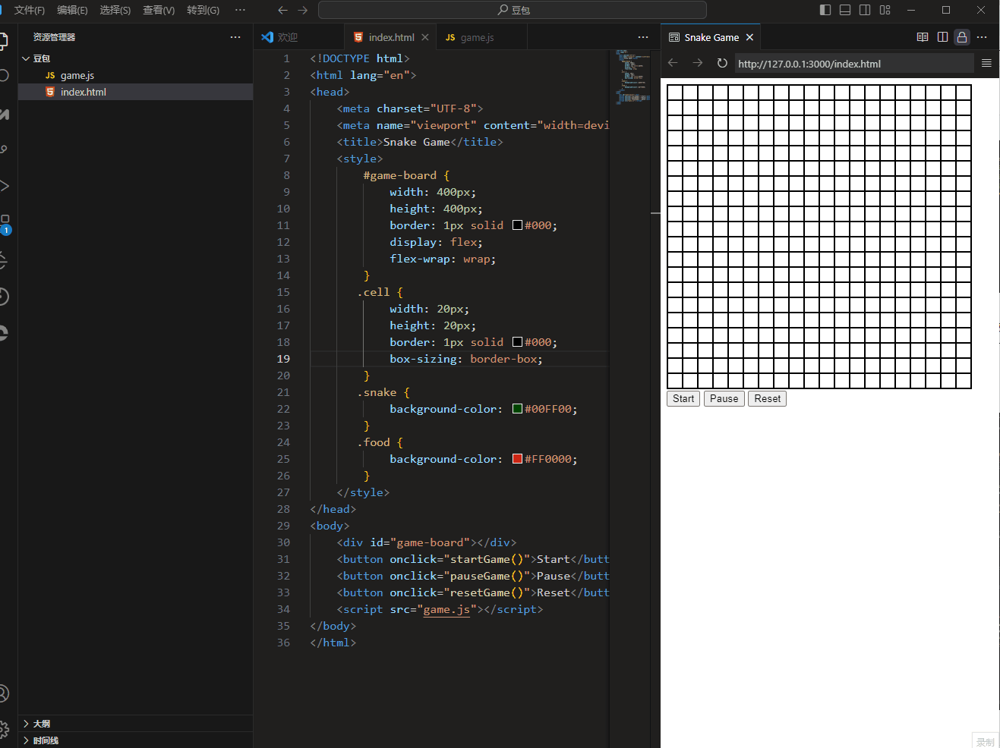
Task: Toggle the bottom panel layout icon
Action: 845,10
